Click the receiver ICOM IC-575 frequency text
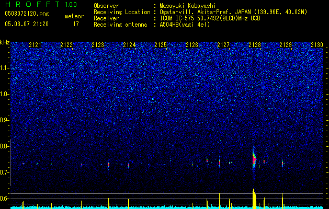This screenshot has height=209, width=329. (210, 18)
